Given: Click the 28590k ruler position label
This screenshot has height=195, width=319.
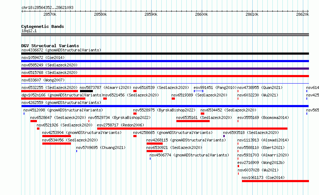Looking at the screenshot, I should pyautogui.click(x=151, y=14).
